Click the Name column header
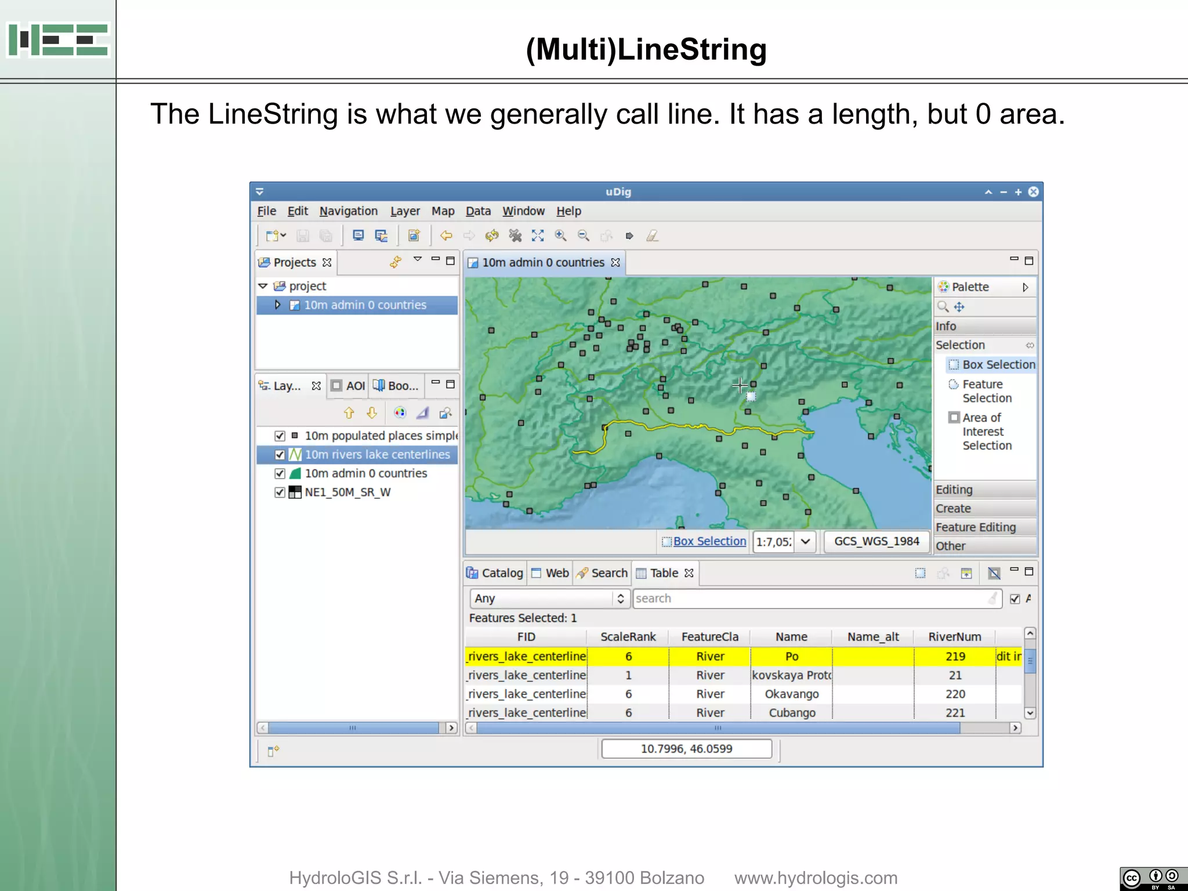This screenshot has height=891, width=1188. click(x=791, y=637)
